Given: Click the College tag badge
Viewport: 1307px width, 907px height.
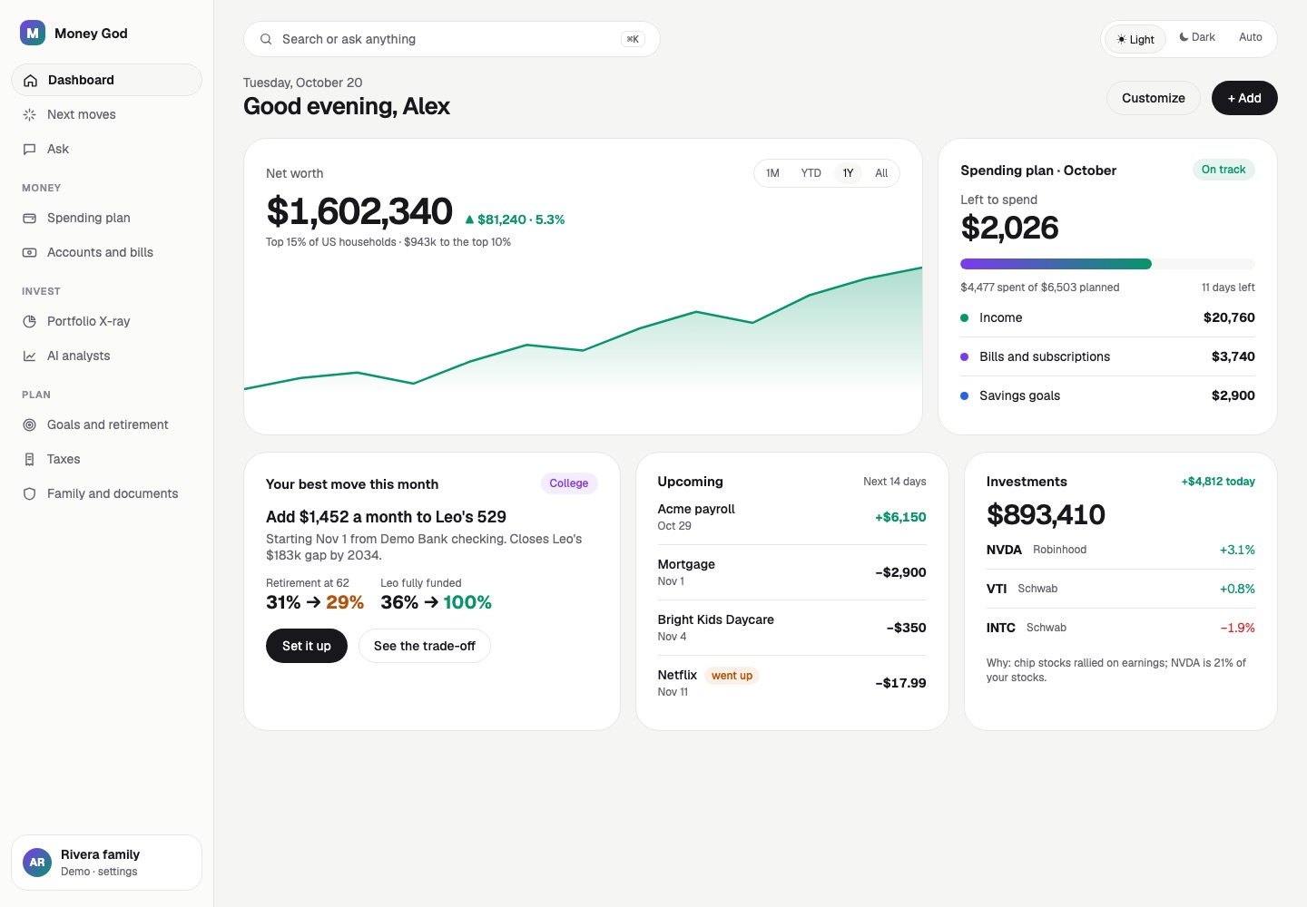Looking at the screenshot, I should point(569,483).
